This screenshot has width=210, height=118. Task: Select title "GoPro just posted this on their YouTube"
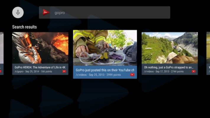(105, 70)
